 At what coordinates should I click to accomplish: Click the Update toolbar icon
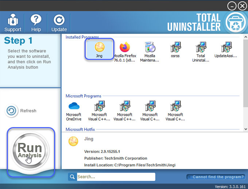(59, 23)
